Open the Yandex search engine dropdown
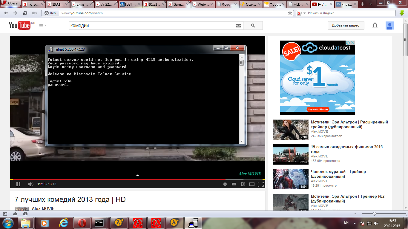408x229 pixels. tap(304, 13)
